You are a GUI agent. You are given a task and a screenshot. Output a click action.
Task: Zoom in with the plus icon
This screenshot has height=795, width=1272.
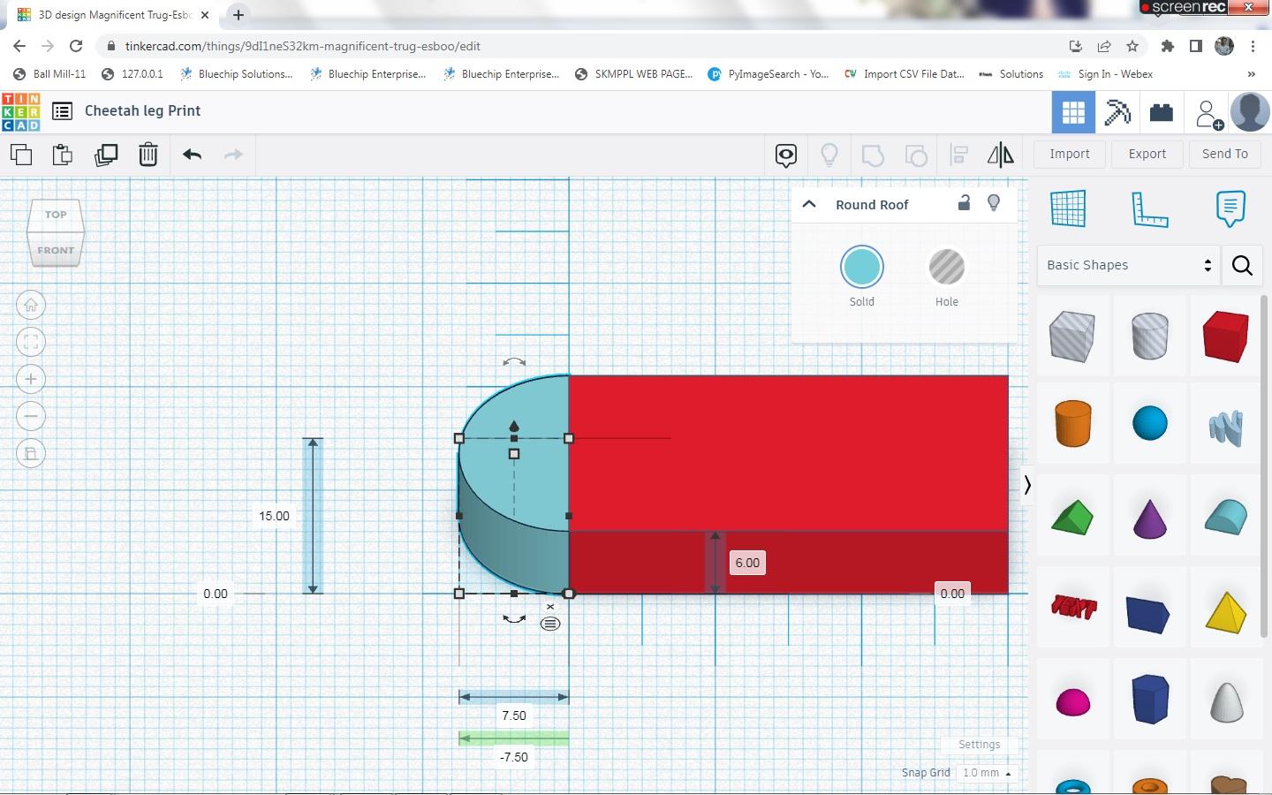pyautogui.click(x=31, y=380)
